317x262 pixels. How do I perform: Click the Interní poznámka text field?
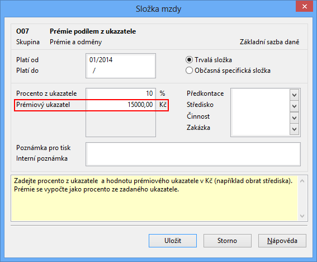click(193, 160)
